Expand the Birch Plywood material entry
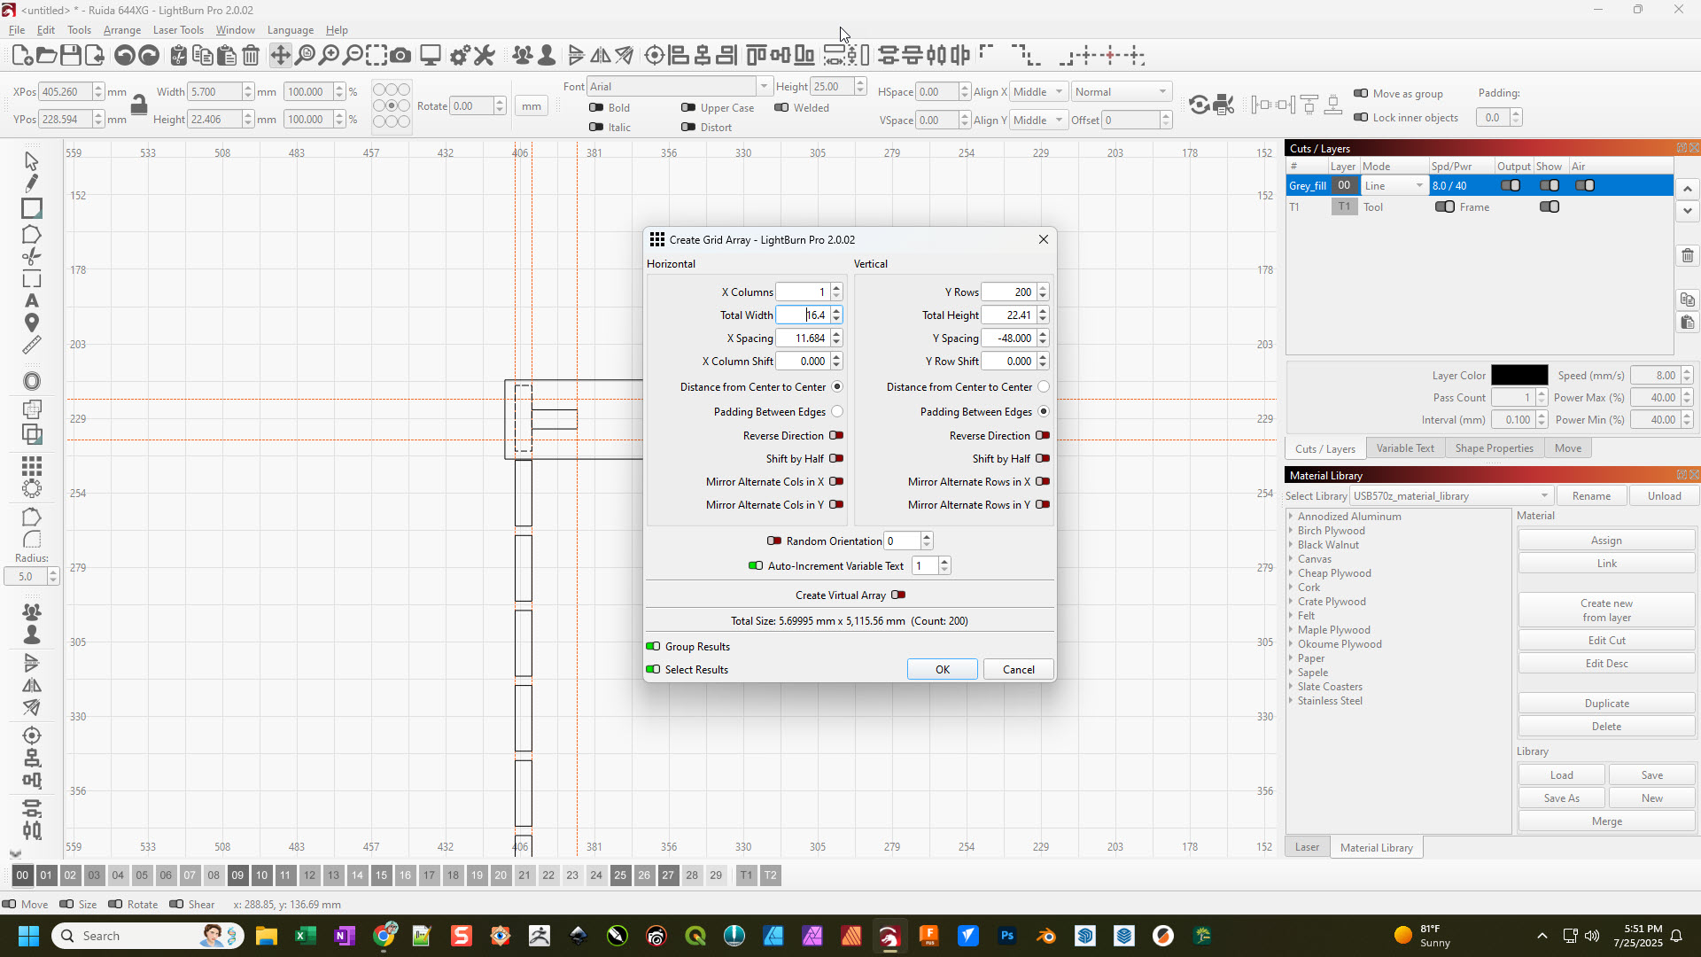This screenshot has width=1701, height=957. [1292, 531]
